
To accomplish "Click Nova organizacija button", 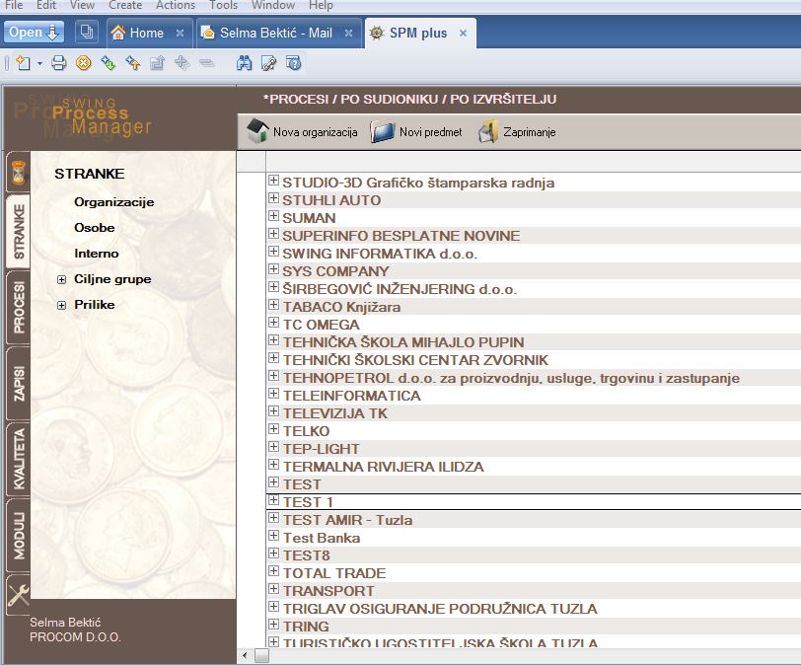I will pyautogui.click(x=302, y=132).
